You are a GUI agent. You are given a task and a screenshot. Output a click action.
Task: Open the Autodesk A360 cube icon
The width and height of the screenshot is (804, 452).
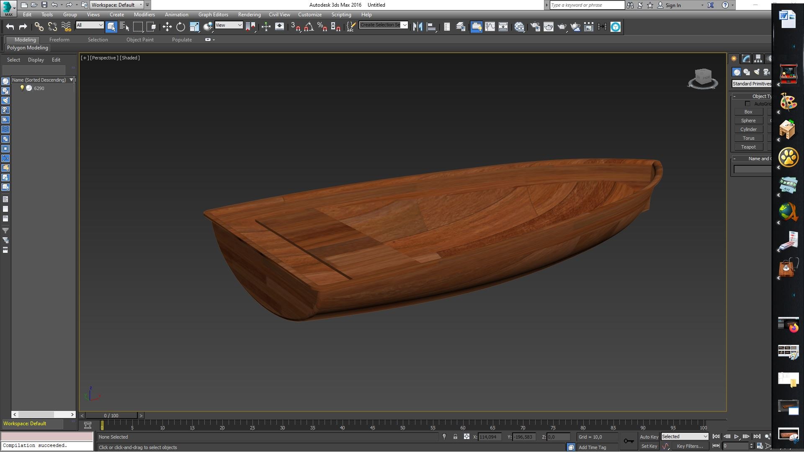616,27
